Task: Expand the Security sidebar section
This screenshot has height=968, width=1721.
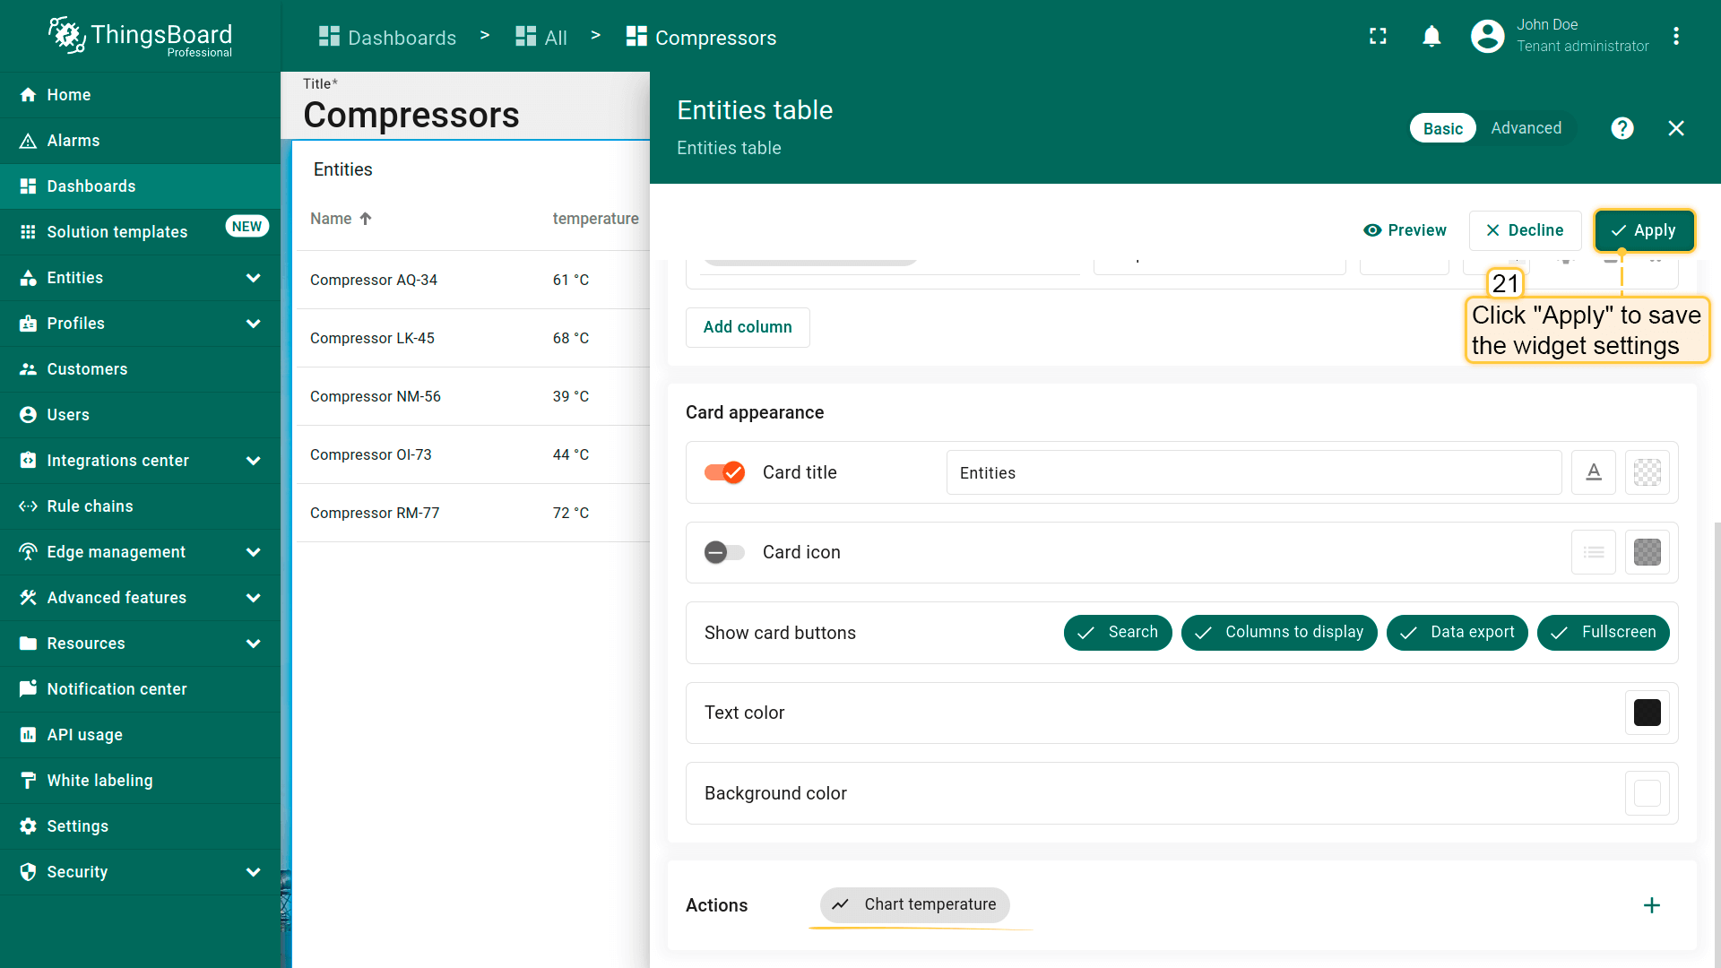Action: pos(254,872)
